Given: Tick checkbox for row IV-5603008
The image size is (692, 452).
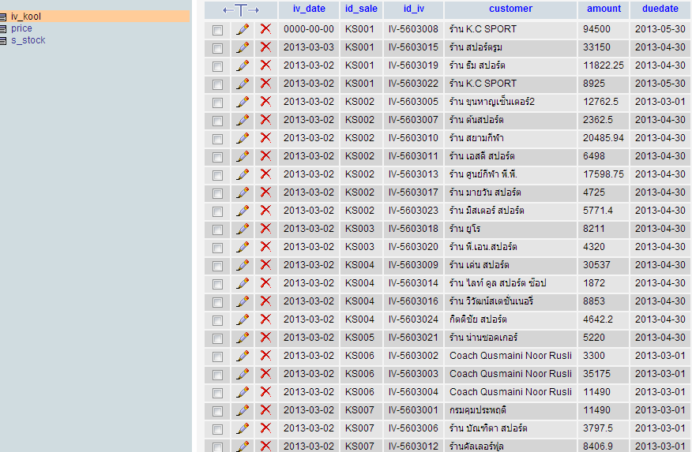Looking at the screenshot, I should coord(217,30).
